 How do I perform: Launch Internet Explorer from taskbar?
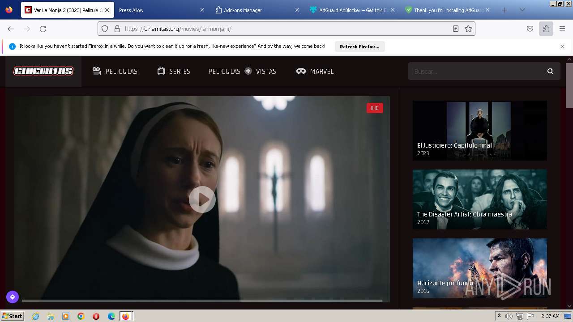coord(35,316)
